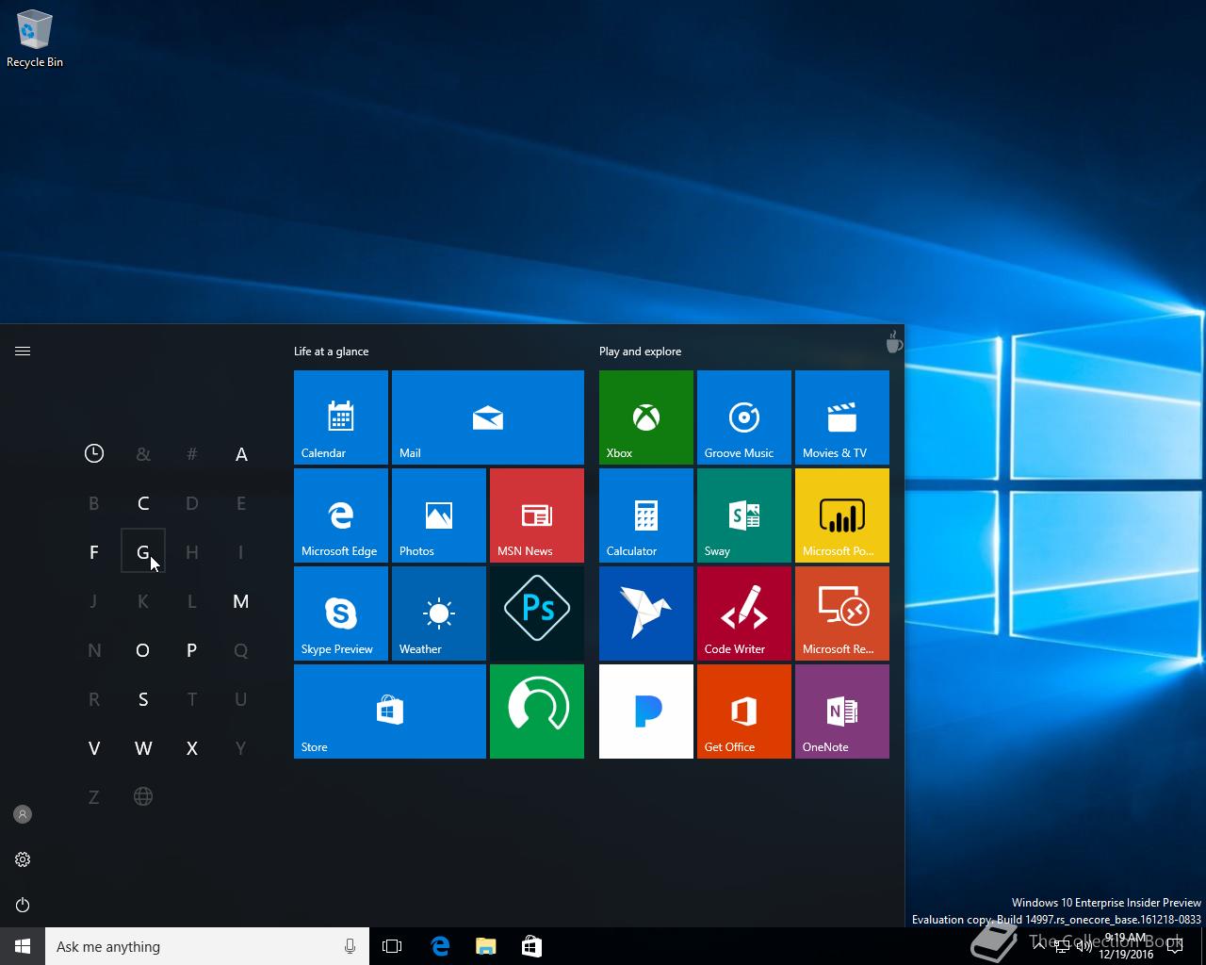Open the Weather tile

pos(439,613)
